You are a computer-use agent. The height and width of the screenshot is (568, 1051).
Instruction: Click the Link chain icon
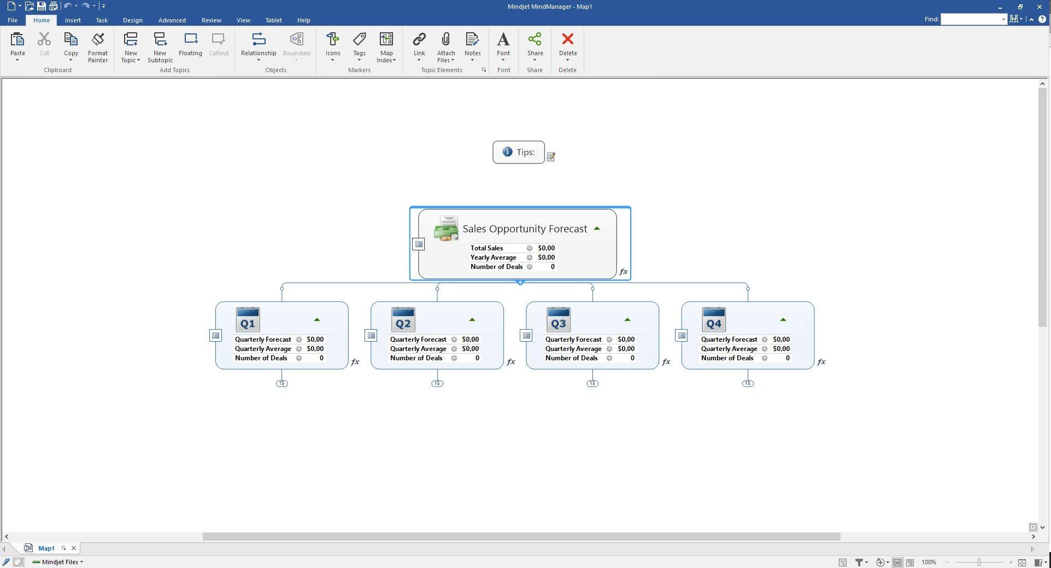coord(419,39)
